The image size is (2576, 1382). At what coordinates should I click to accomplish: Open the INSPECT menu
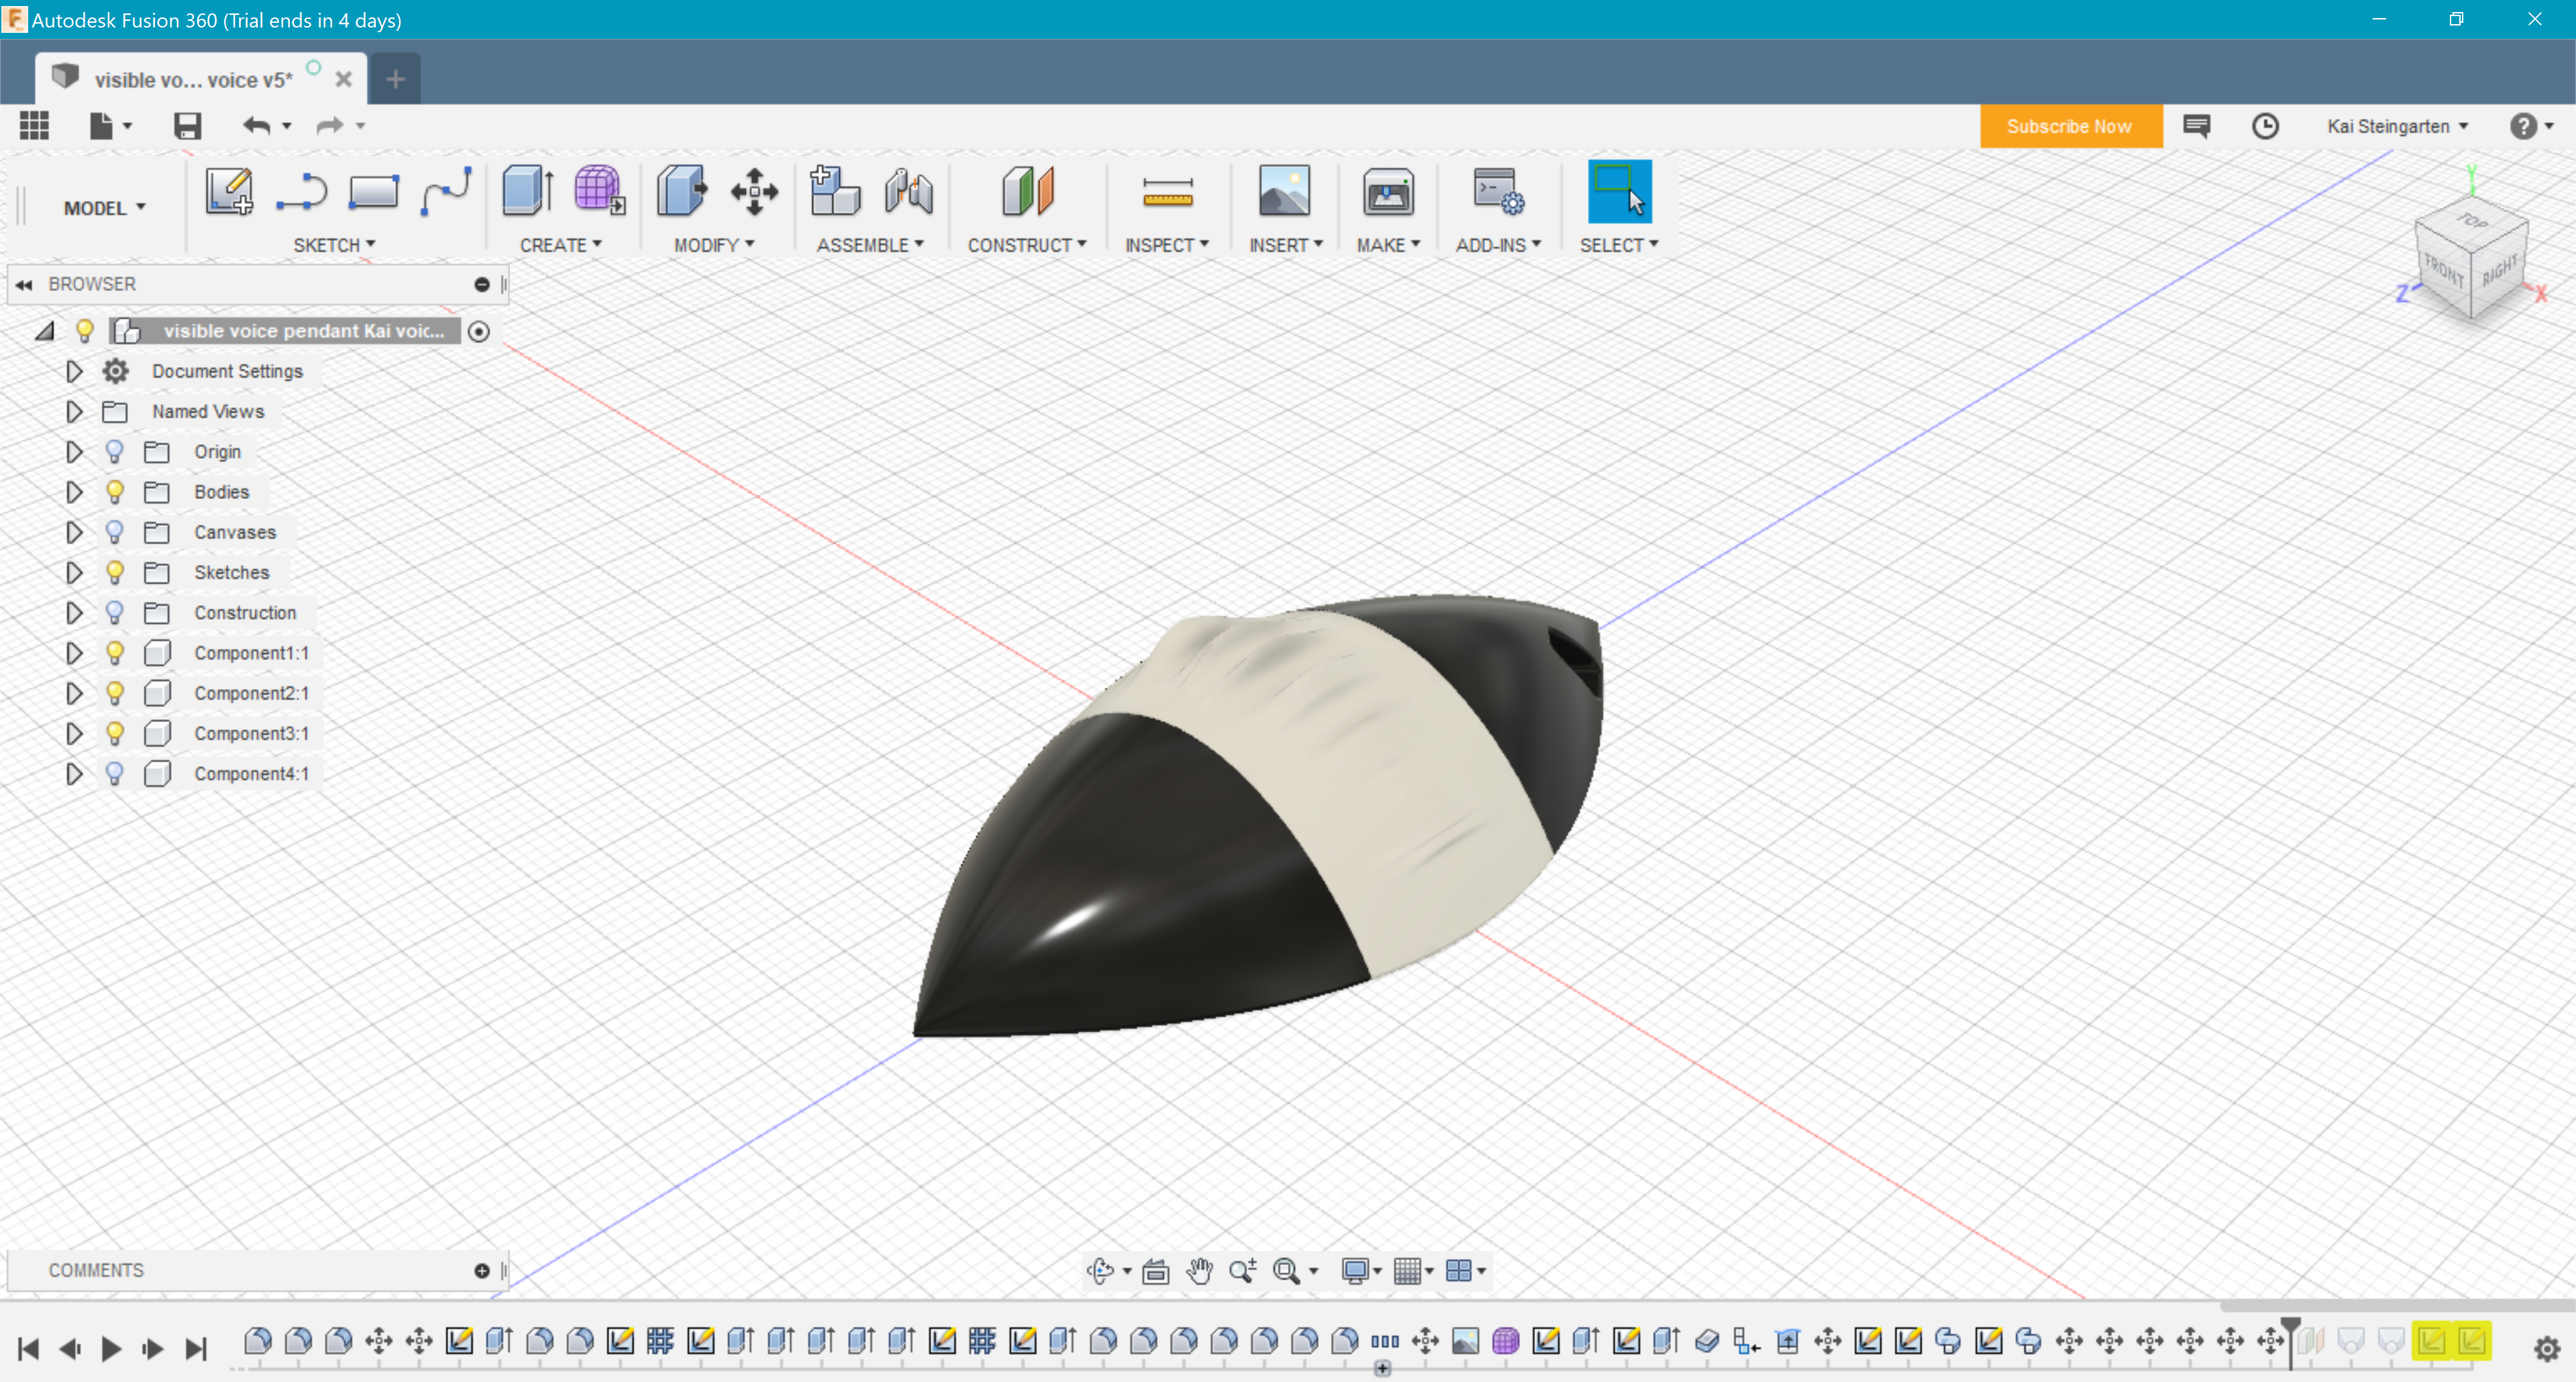coord(1167,245)
